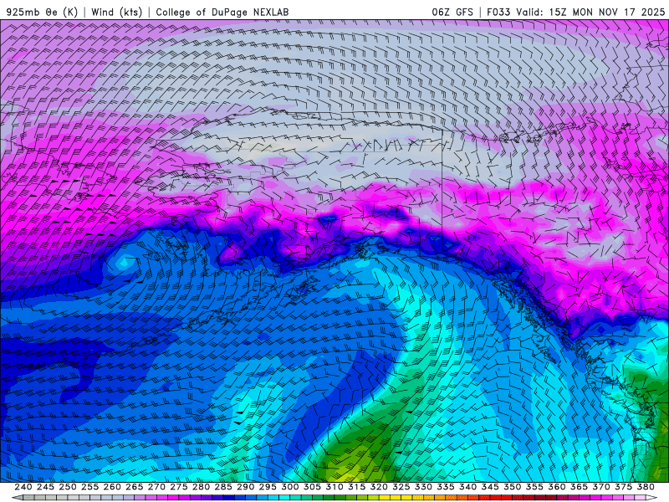
Task: Click the 280 label on the color scale
Action: coord(201,487)
